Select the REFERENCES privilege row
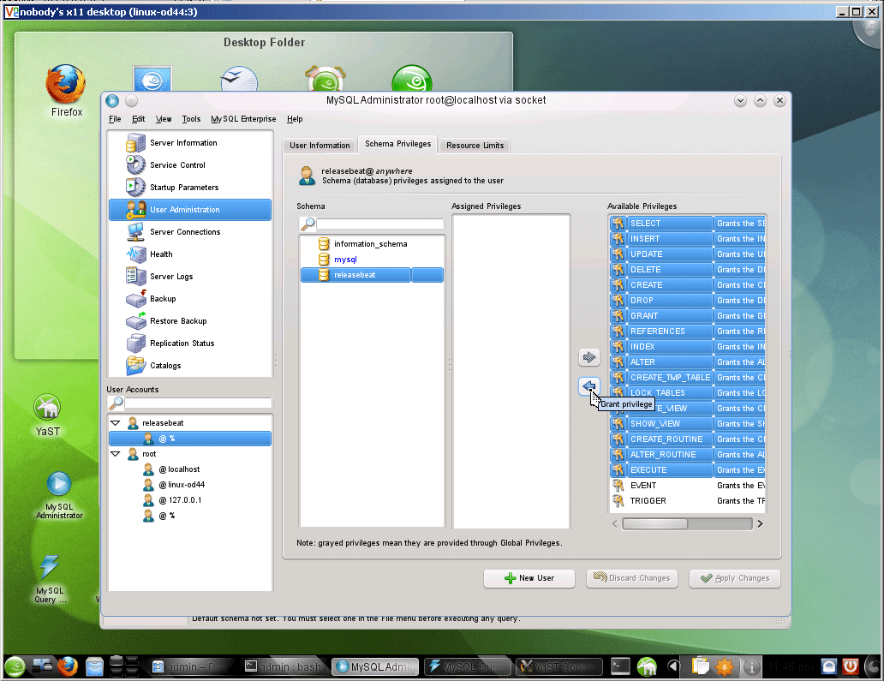This screenshot has width=884, height=681. pos(687,332)
